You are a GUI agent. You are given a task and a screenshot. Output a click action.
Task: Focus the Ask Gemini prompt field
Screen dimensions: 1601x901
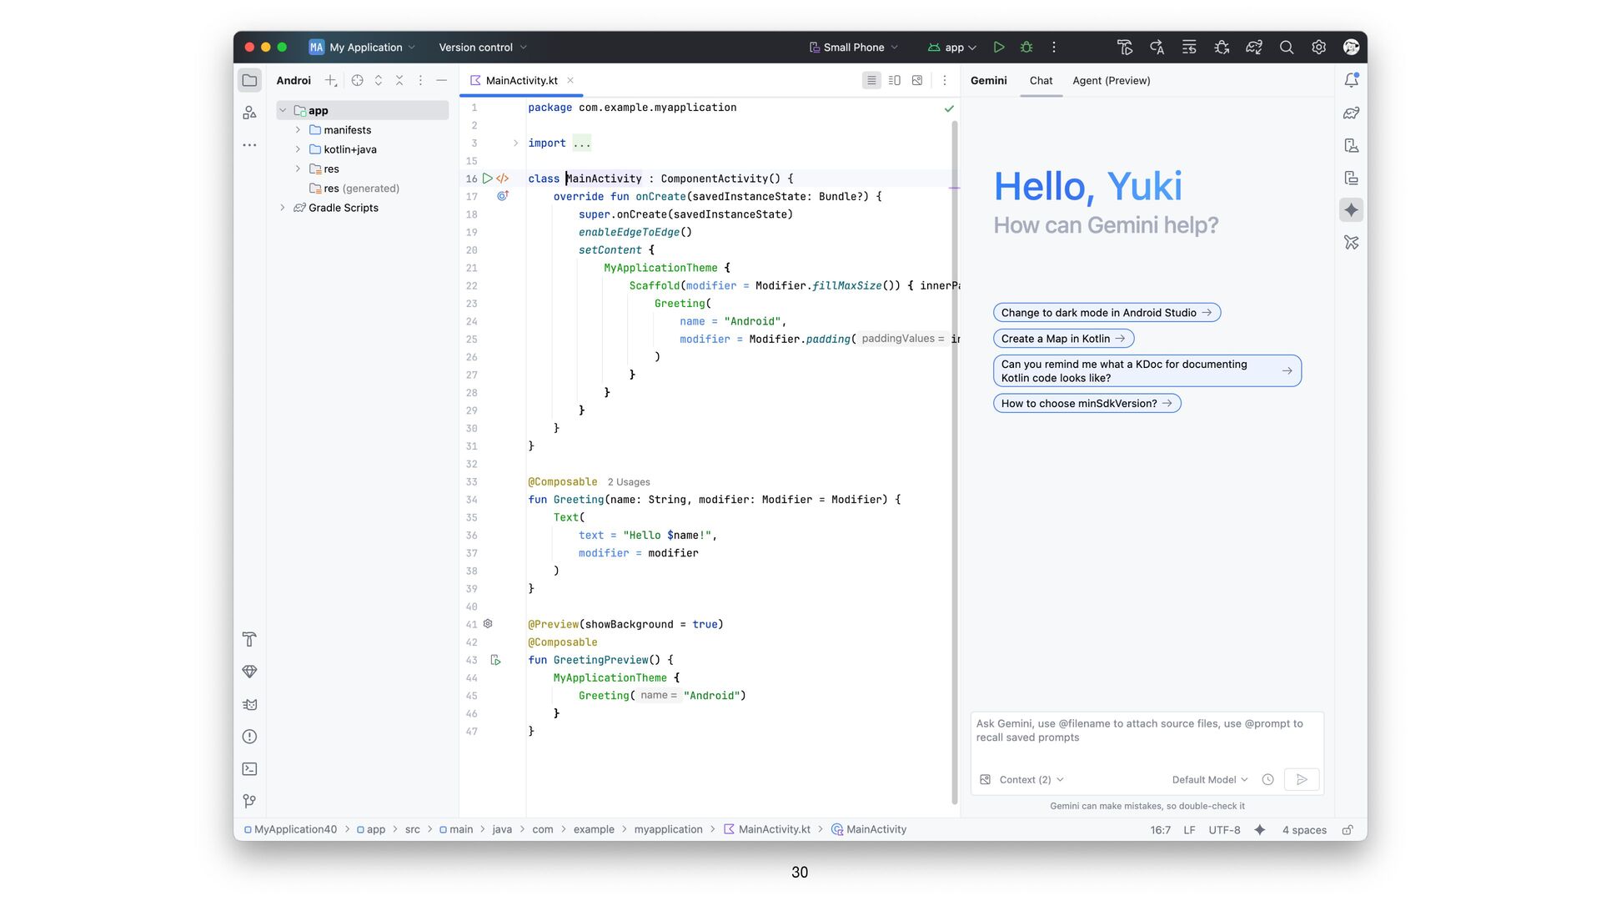click(x=1147, y=738)
